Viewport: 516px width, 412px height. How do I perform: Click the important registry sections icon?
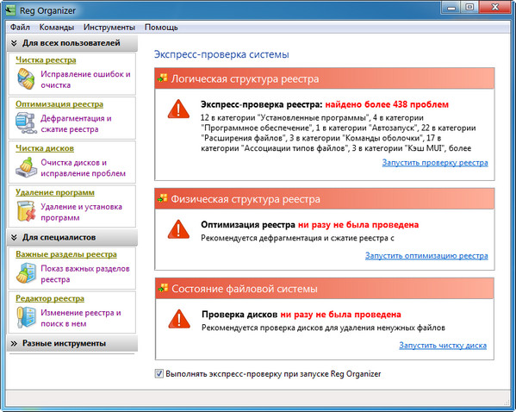[x=26, y=273]
